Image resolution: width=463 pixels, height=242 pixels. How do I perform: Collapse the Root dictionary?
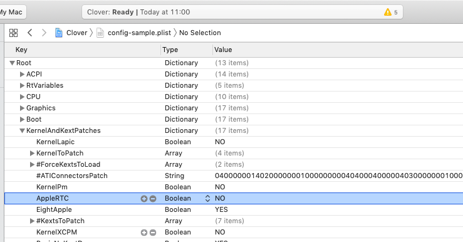point(12,63)
